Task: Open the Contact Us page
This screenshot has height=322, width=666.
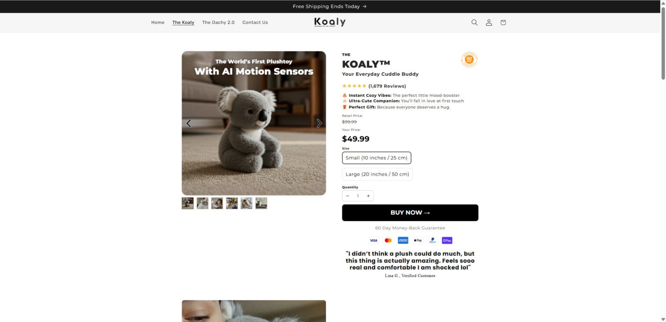Action: (255, 23)
